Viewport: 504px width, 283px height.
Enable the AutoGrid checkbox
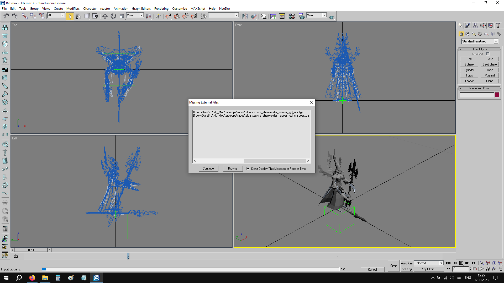(x=488, y=54)
